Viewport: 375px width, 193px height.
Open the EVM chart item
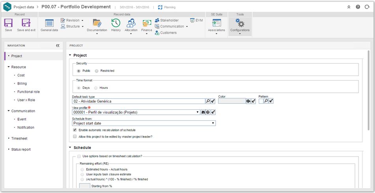coord(196,20)
